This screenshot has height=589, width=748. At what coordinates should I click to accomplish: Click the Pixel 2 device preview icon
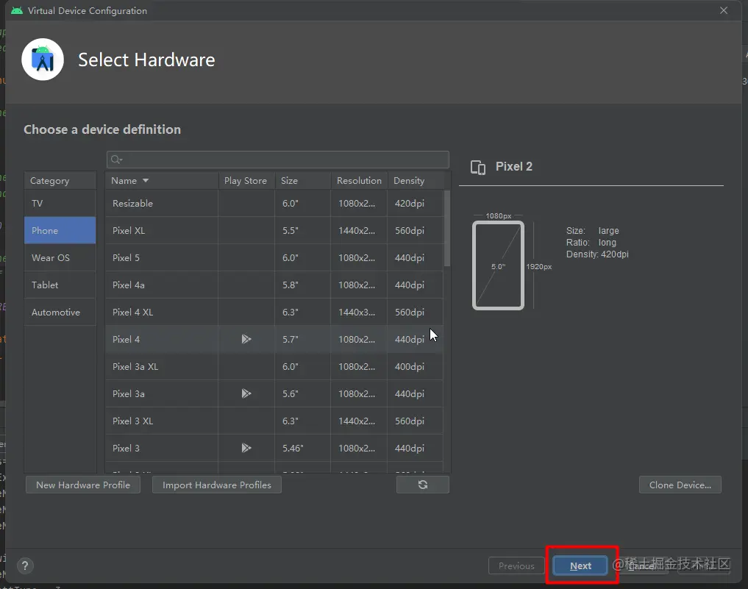click(x=478, y=168)
